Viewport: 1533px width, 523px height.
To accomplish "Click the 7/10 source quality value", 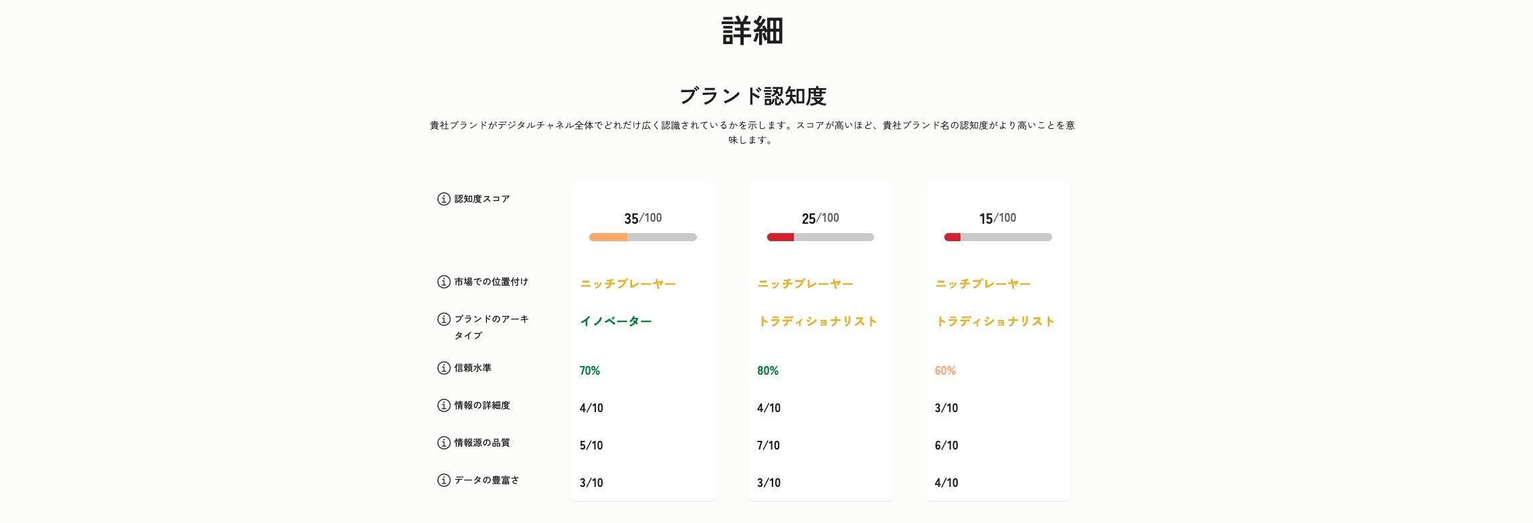I will (769, 446).
